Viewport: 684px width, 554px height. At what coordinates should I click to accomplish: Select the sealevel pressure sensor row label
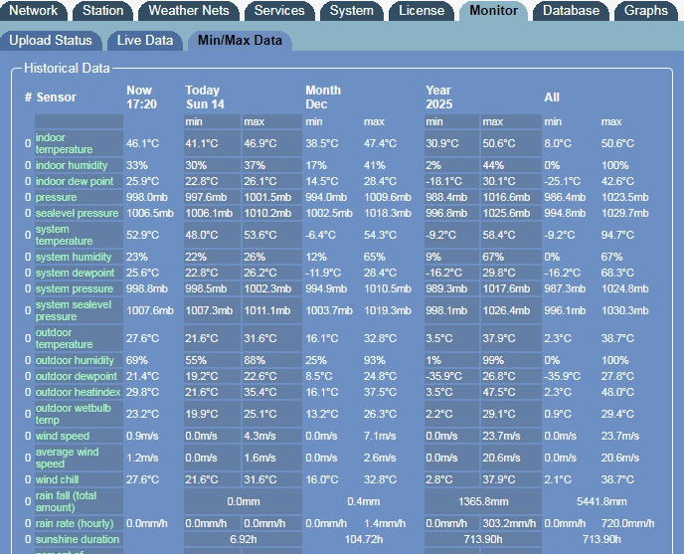tap(77, 213)
